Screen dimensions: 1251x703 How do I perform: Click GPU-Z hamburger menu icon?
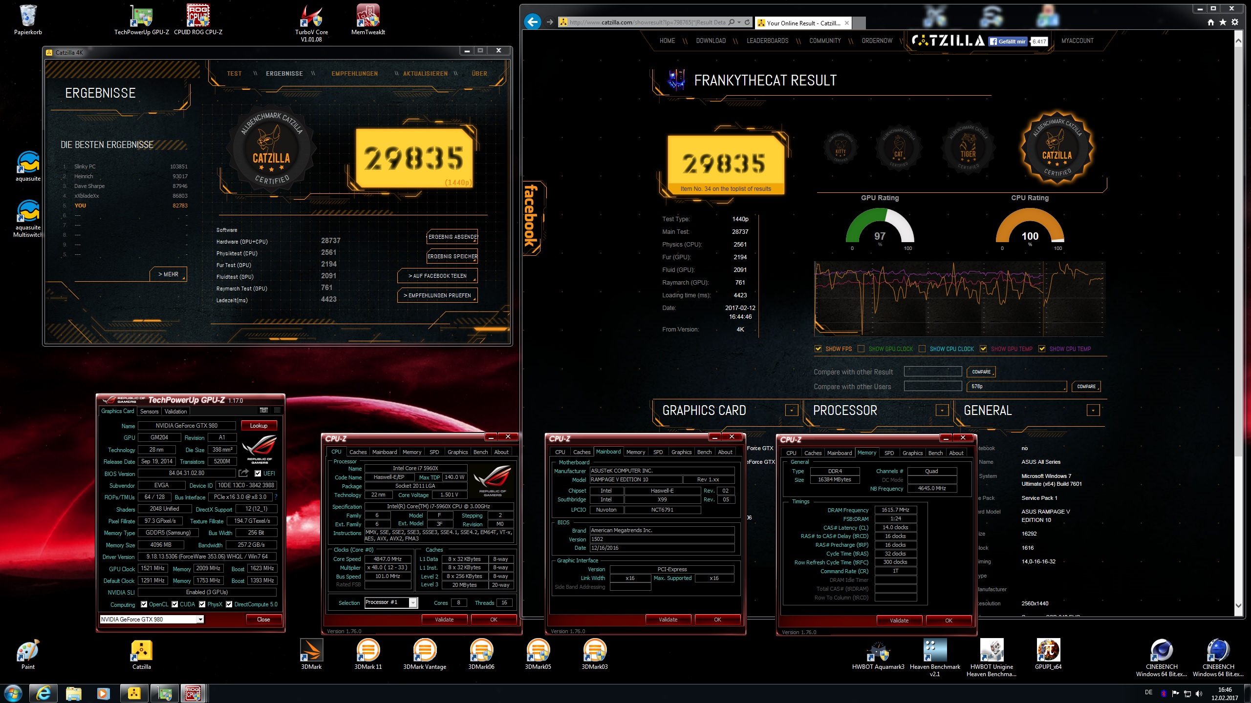[x=277, y=411]
